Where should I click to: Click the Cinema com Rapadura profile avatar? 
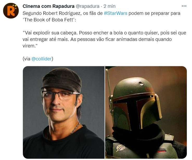(11, 11)
